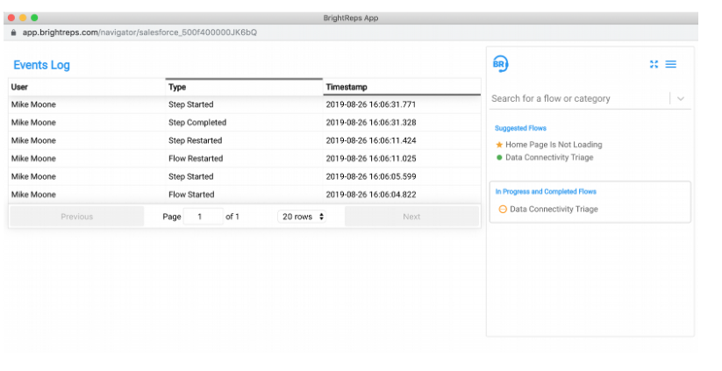The image size is (722, 371).
Task: Click timestamp 2019-08-26 16:06:04.822
Action: (x=371, y=195)
